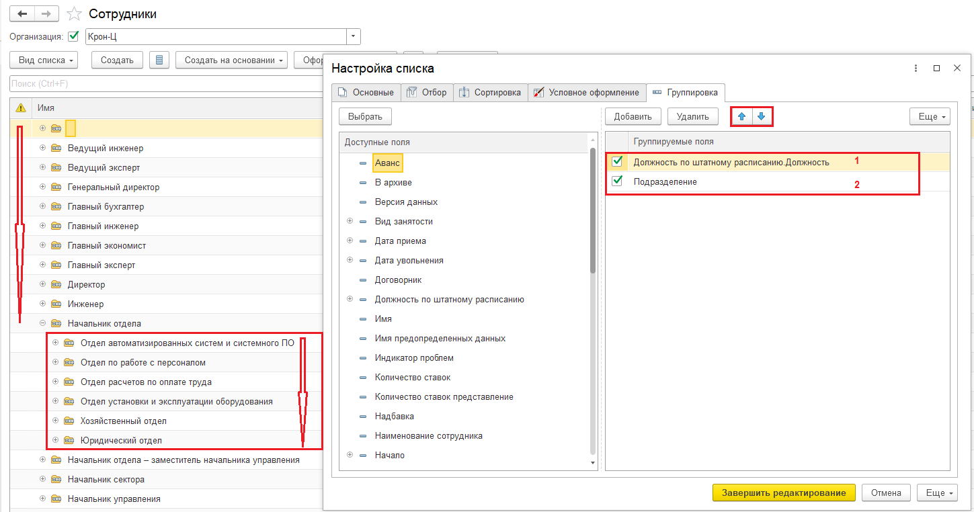The width and height of the screenshot is (974, 512).
Task: Click the Завершить редактирование button
Action: (783, 493)
